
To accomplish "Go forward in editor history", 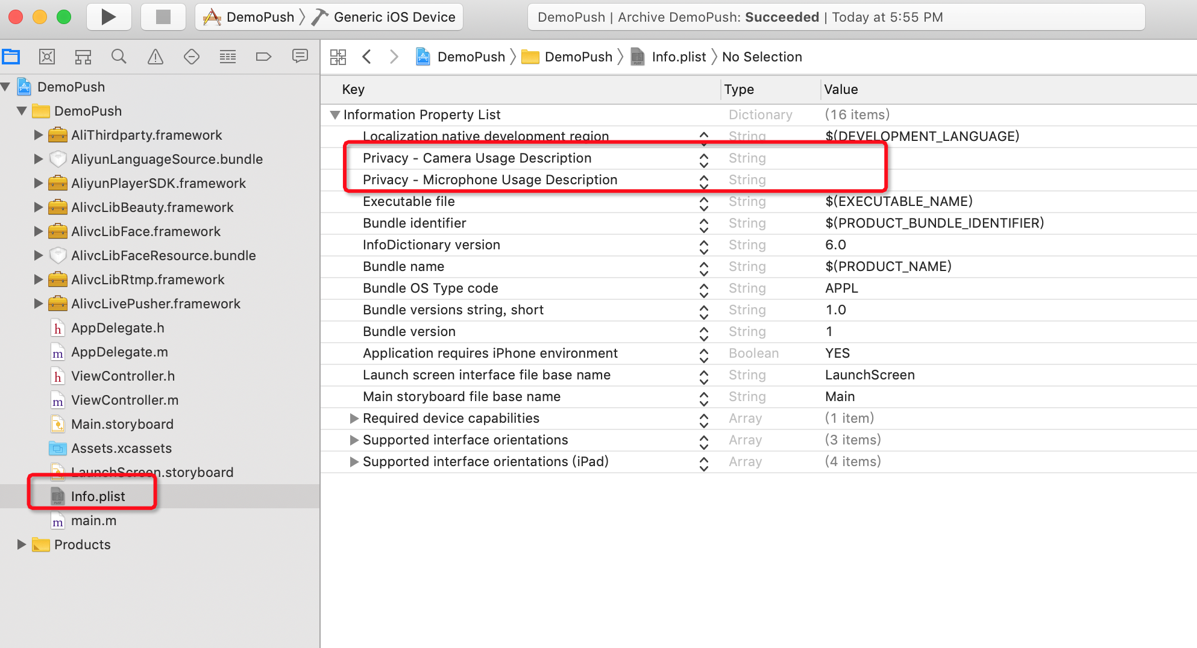I will tap(394, 57).
